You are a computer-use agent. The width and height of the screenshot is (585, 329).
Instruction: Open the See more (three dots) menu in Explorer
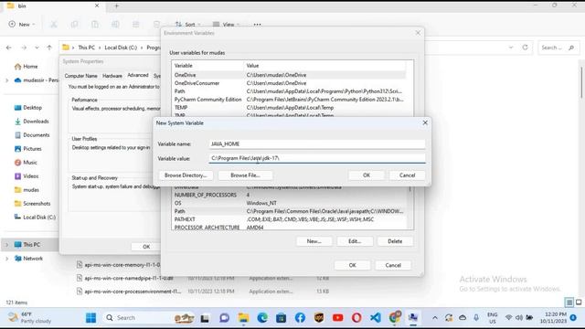point(258,25)
